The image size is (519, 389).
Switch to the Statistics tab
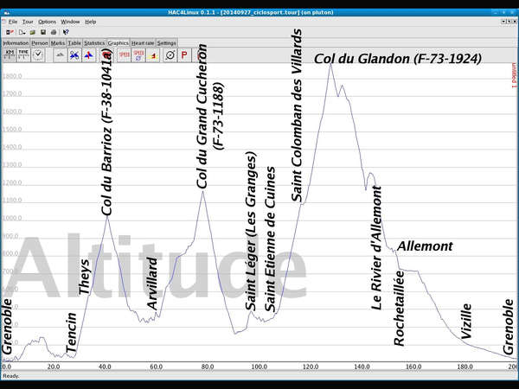click(x=94, y=41)
